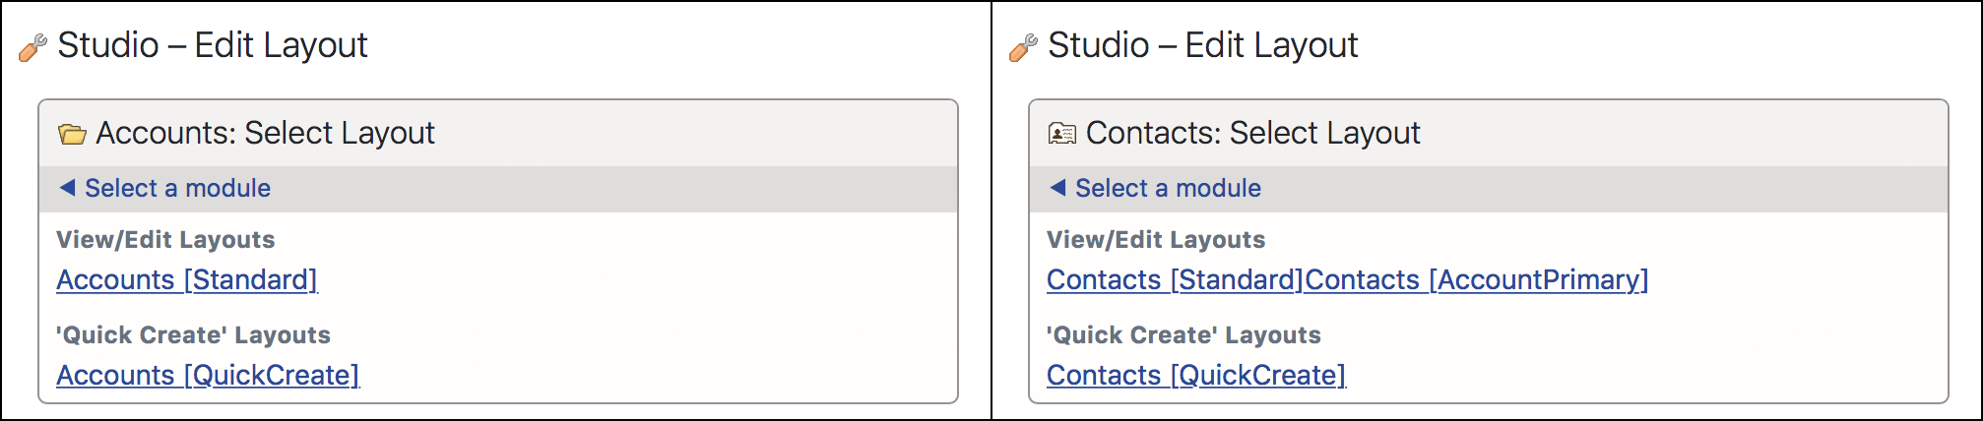
Task: Click 'Quick Create' Layouts label under Contacts
Action: pyautogui.click(x=1183, y=335)
